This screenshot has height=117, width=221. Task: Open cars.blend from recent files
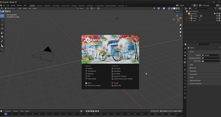pos(117,68)
